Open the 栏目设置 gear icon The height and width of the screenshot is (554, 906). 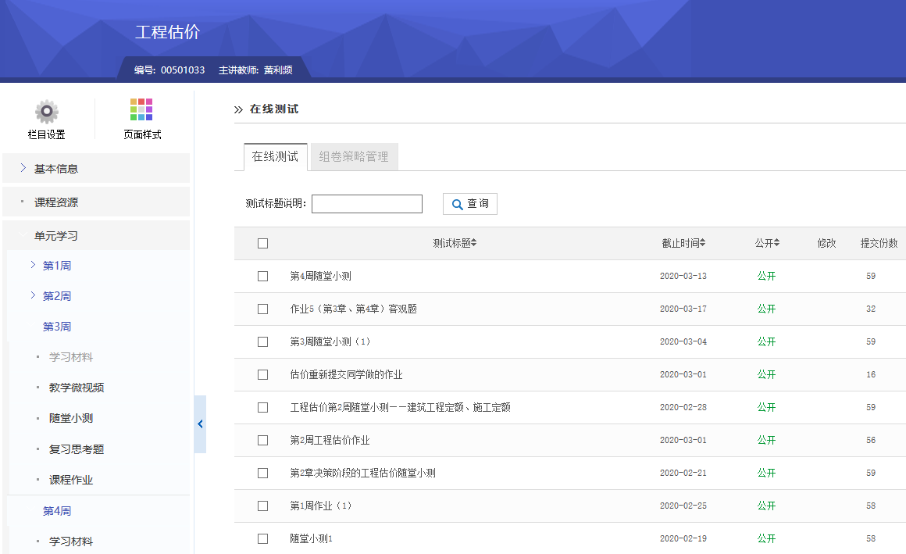tap(47, 111)
